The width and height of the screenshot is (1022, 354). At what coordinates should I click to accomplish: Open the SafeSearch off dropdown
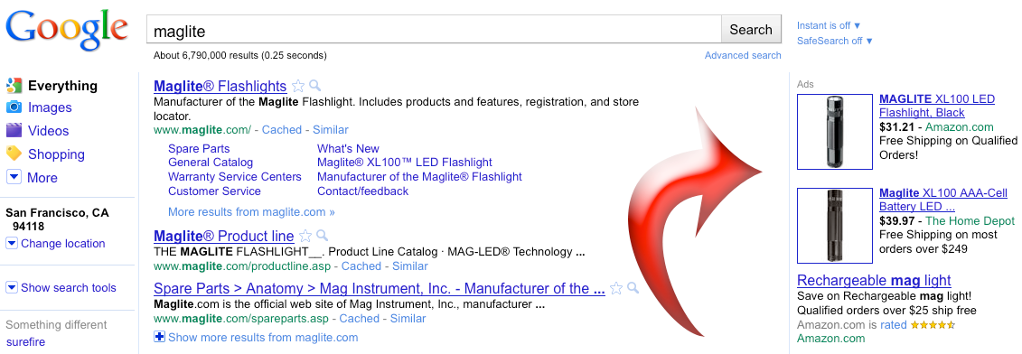coord(834,41)
